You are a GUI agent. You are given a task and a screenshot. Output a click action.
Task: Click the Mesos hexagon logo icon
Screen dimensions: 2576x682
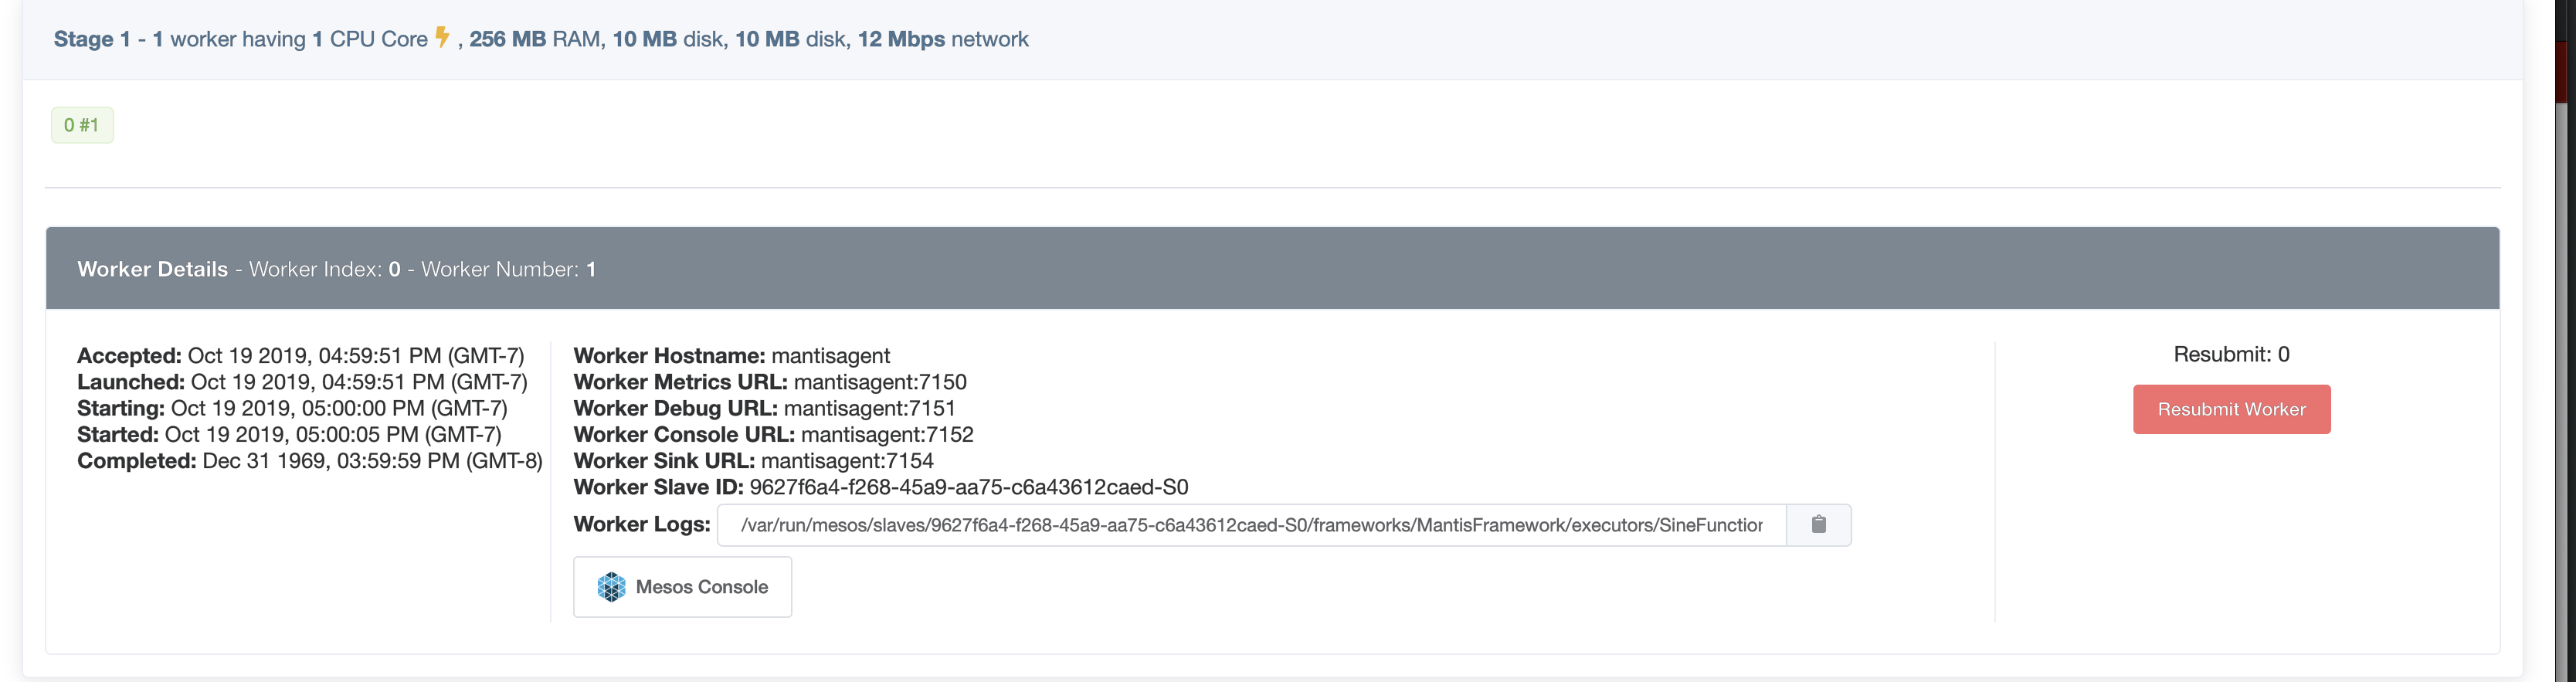coord(611,587)
